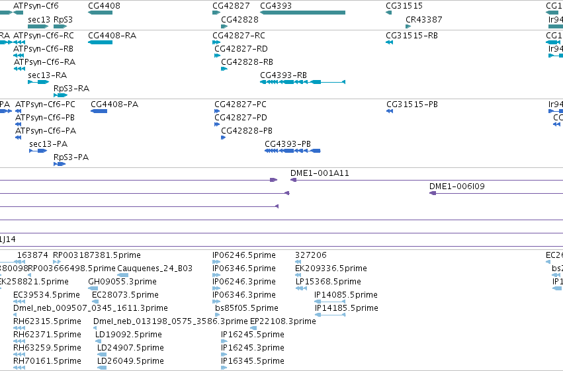The image size is (563, 371).
Task: Select the DME1-006I09 BAC label
Action: 456,186
